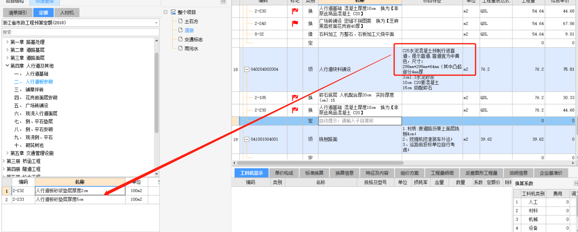The height and width of the screenshot is (232, 578).
Task: Expand 第一章 路基处理
Action: tap(7, 42)
